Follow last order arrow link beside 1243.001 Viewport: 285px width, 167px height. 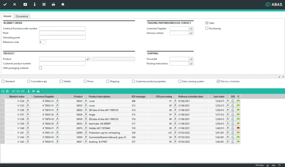tap(227, 142)
